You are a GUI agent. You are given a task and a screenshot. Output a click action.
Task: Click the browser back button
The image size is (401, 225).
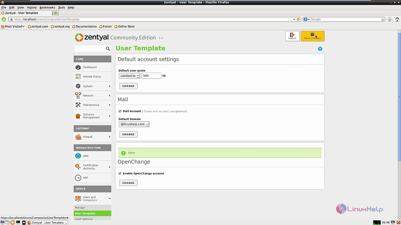click(4, 19)
